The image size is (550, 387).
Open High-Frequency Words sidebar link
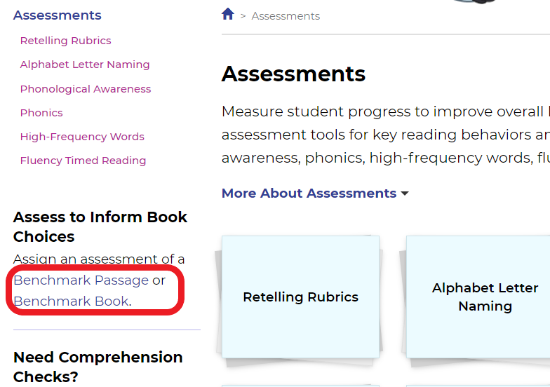click(x=82, y=137)
